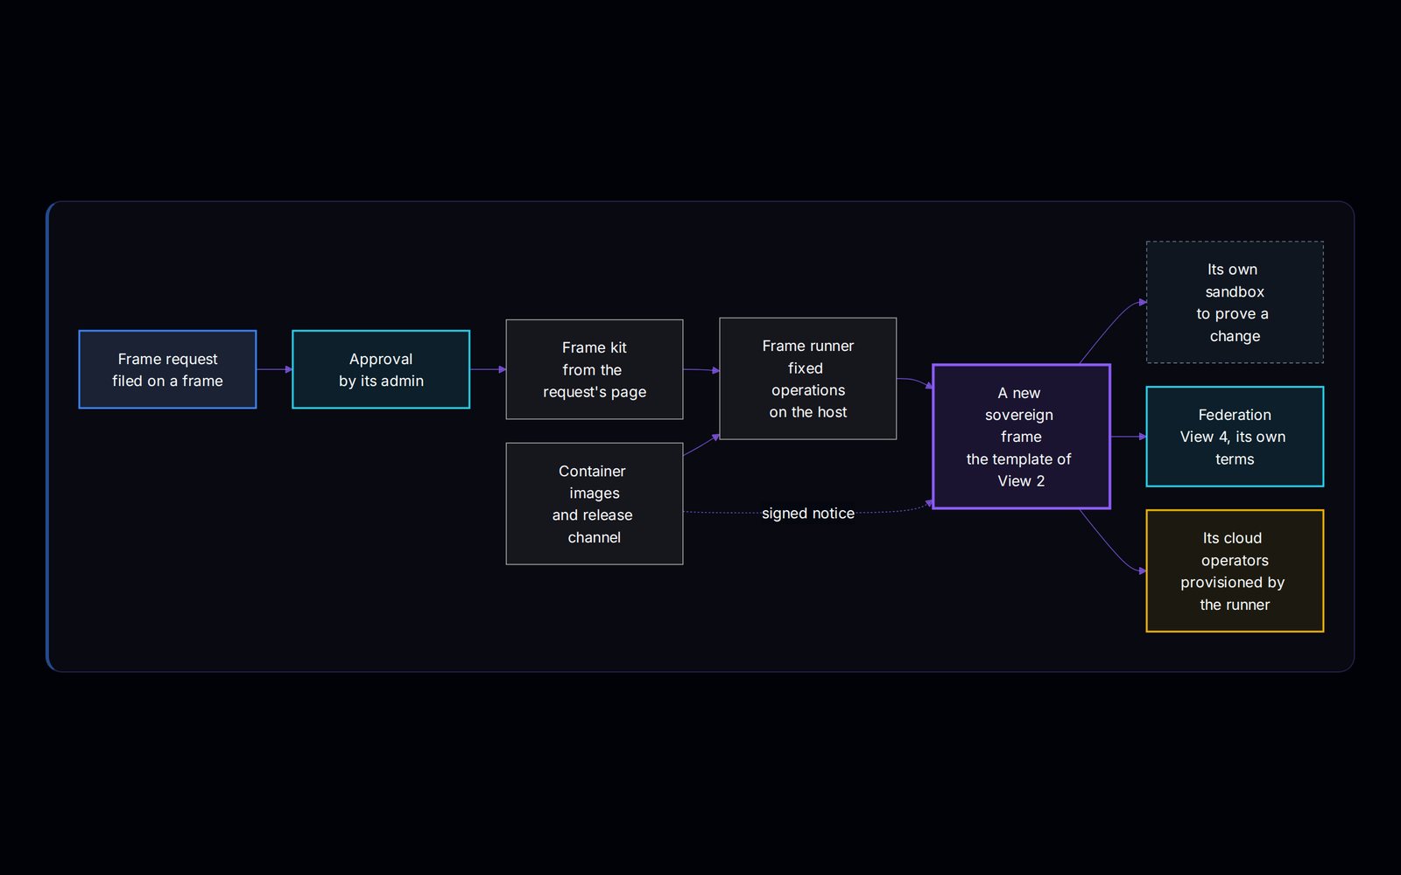Viewport: 1401px width, 875px height.
Task: Click the "A new sovereign frame" node
Action: 1021,437
